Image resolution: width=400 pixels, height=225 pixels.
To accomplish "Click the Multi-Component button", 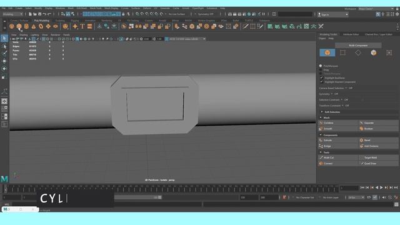I will click(x=358, y=46).
